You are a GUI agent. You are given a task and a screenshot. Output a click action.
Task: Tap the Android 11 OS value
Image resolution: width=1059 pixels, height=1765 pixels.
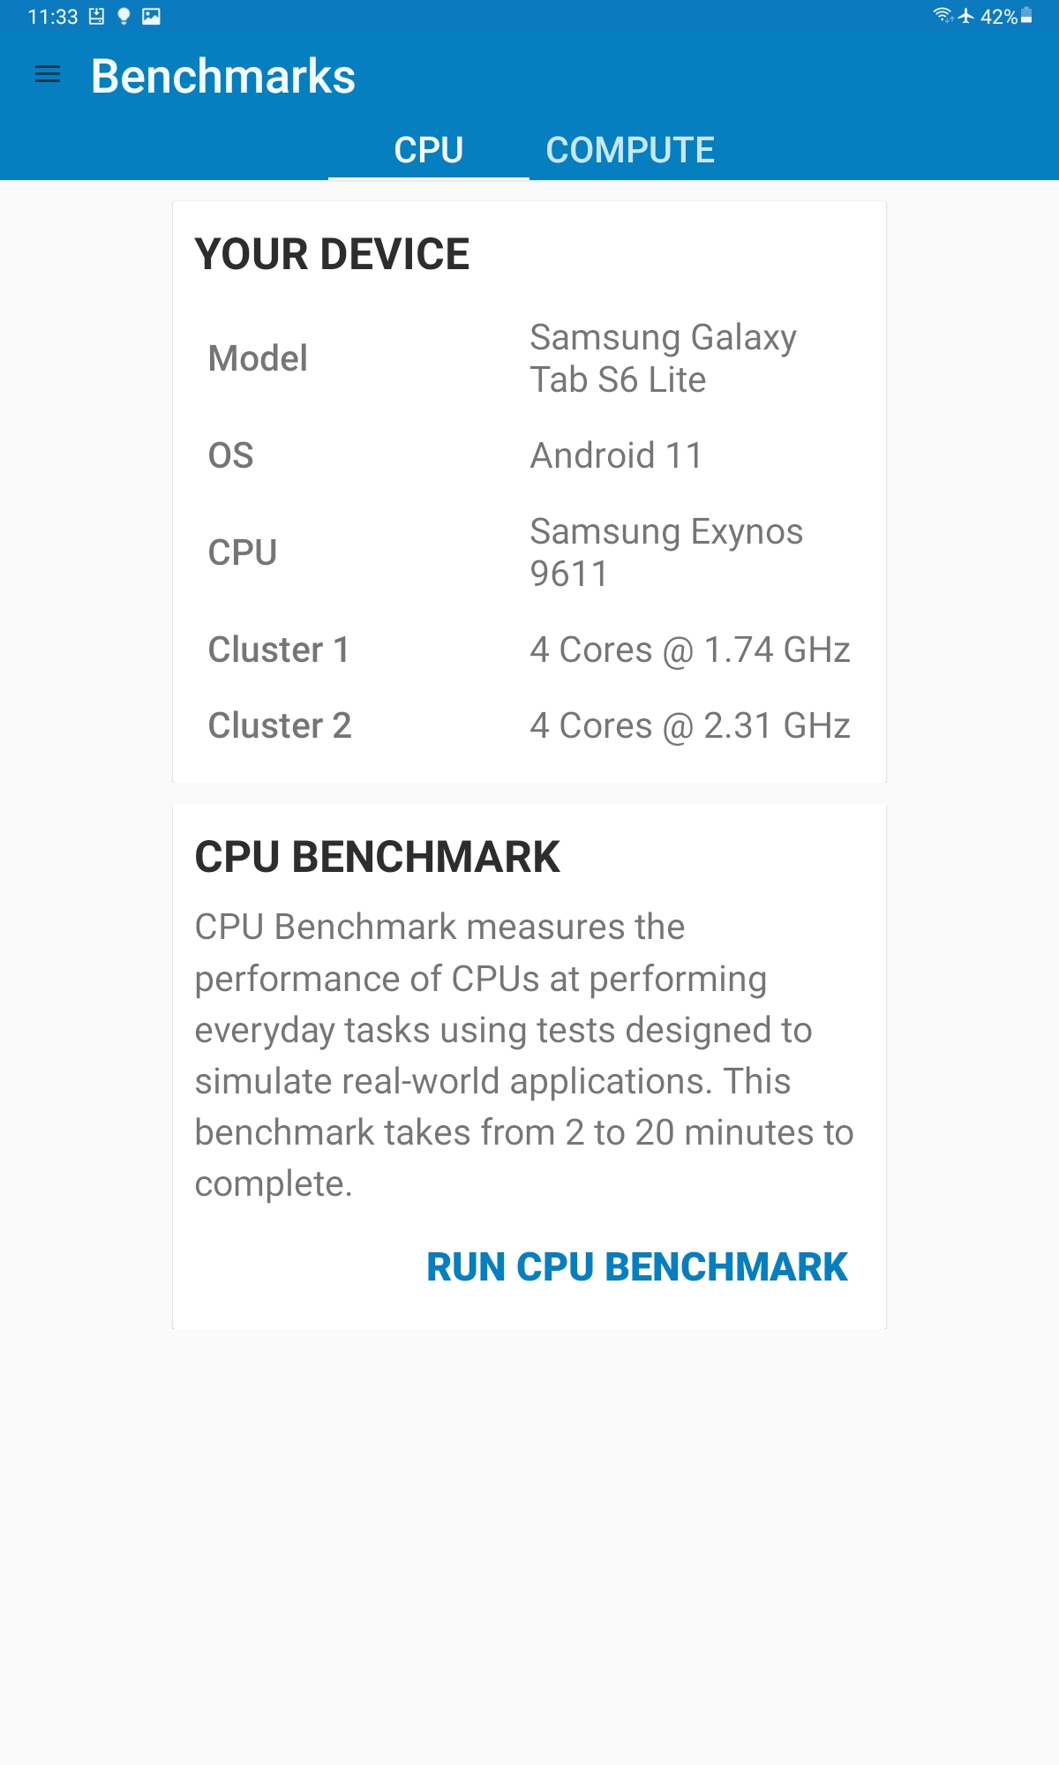tap(616, 455)
